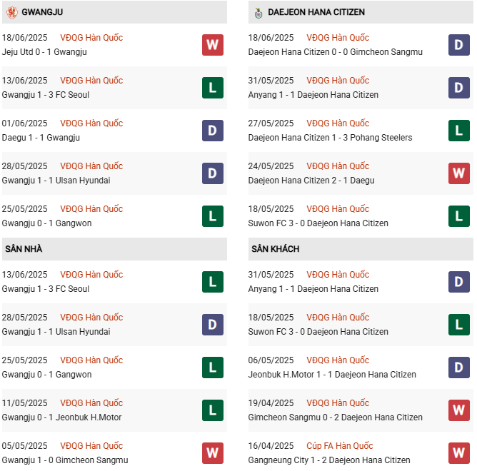The width and height of the screenshot is (477, 471).
Task: Click the W badge for Jeju Utd 0-1 Gwangju
Action: click(213, 45)
